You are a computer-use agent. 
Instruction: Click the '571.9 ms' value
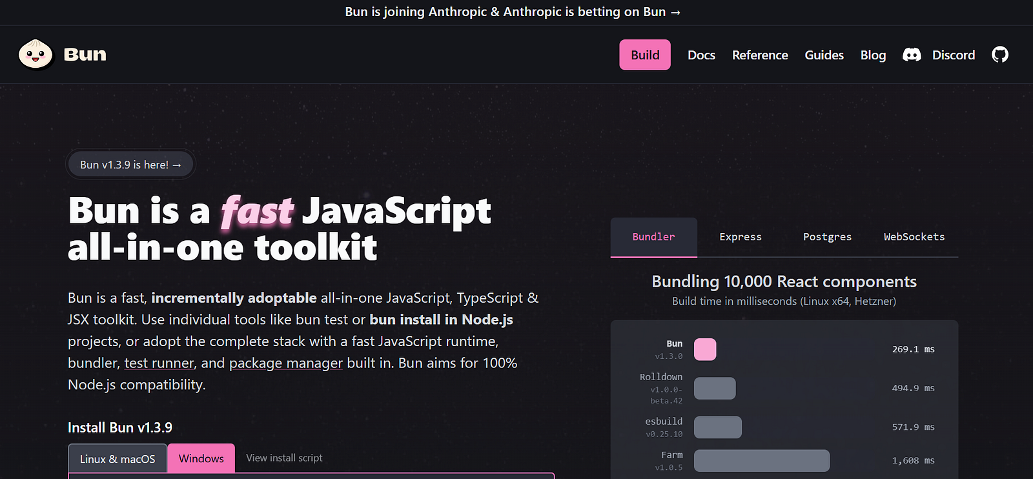pos(913,427)
